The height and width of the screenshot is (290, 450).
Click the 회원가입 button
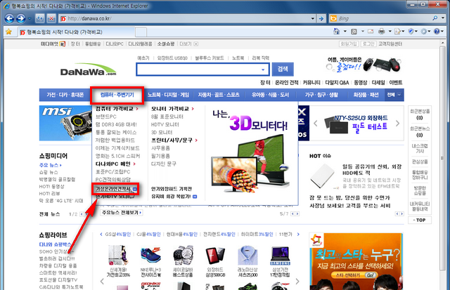click(x=349, y=44)
